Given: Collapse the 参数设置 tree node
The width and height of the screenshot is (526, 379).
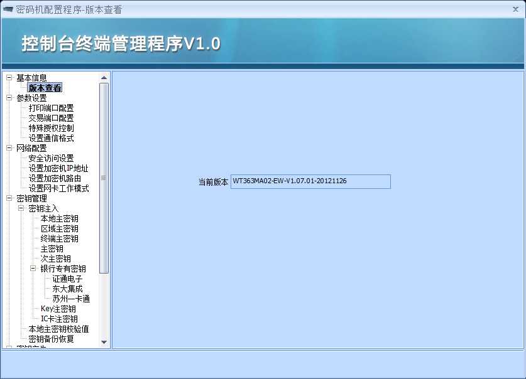Looking at the screenshot, I should [x=9, y=98].
